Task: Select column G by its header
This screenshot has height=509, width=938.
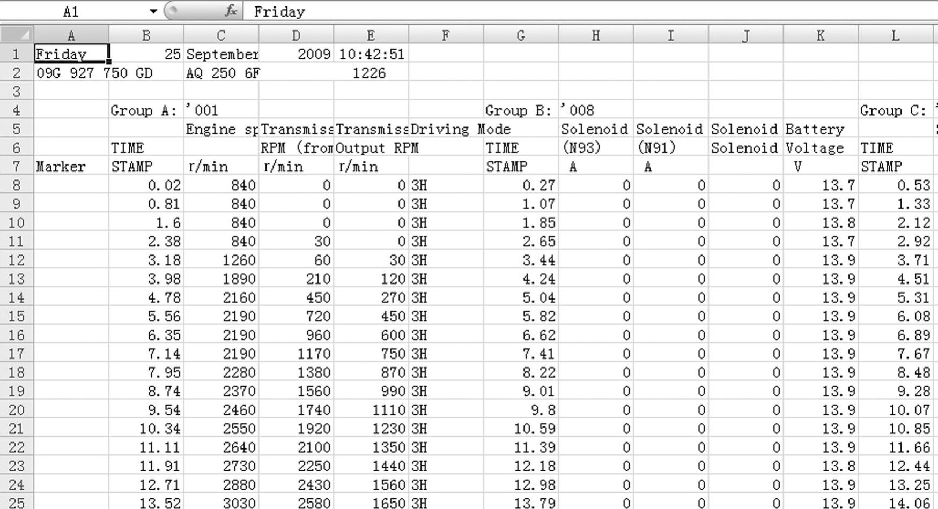Action: (x=521, y=35)
